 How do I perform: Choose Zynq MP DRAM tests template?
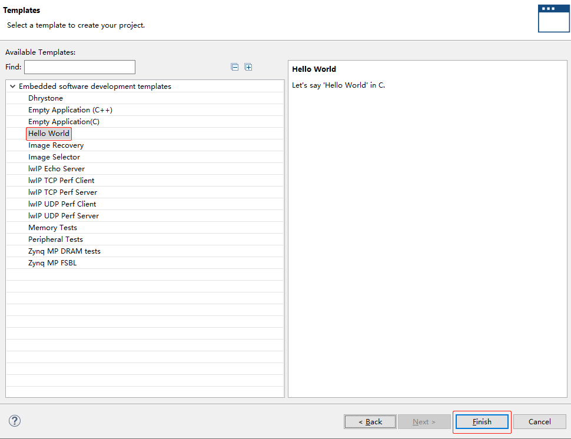pos(64,251)
